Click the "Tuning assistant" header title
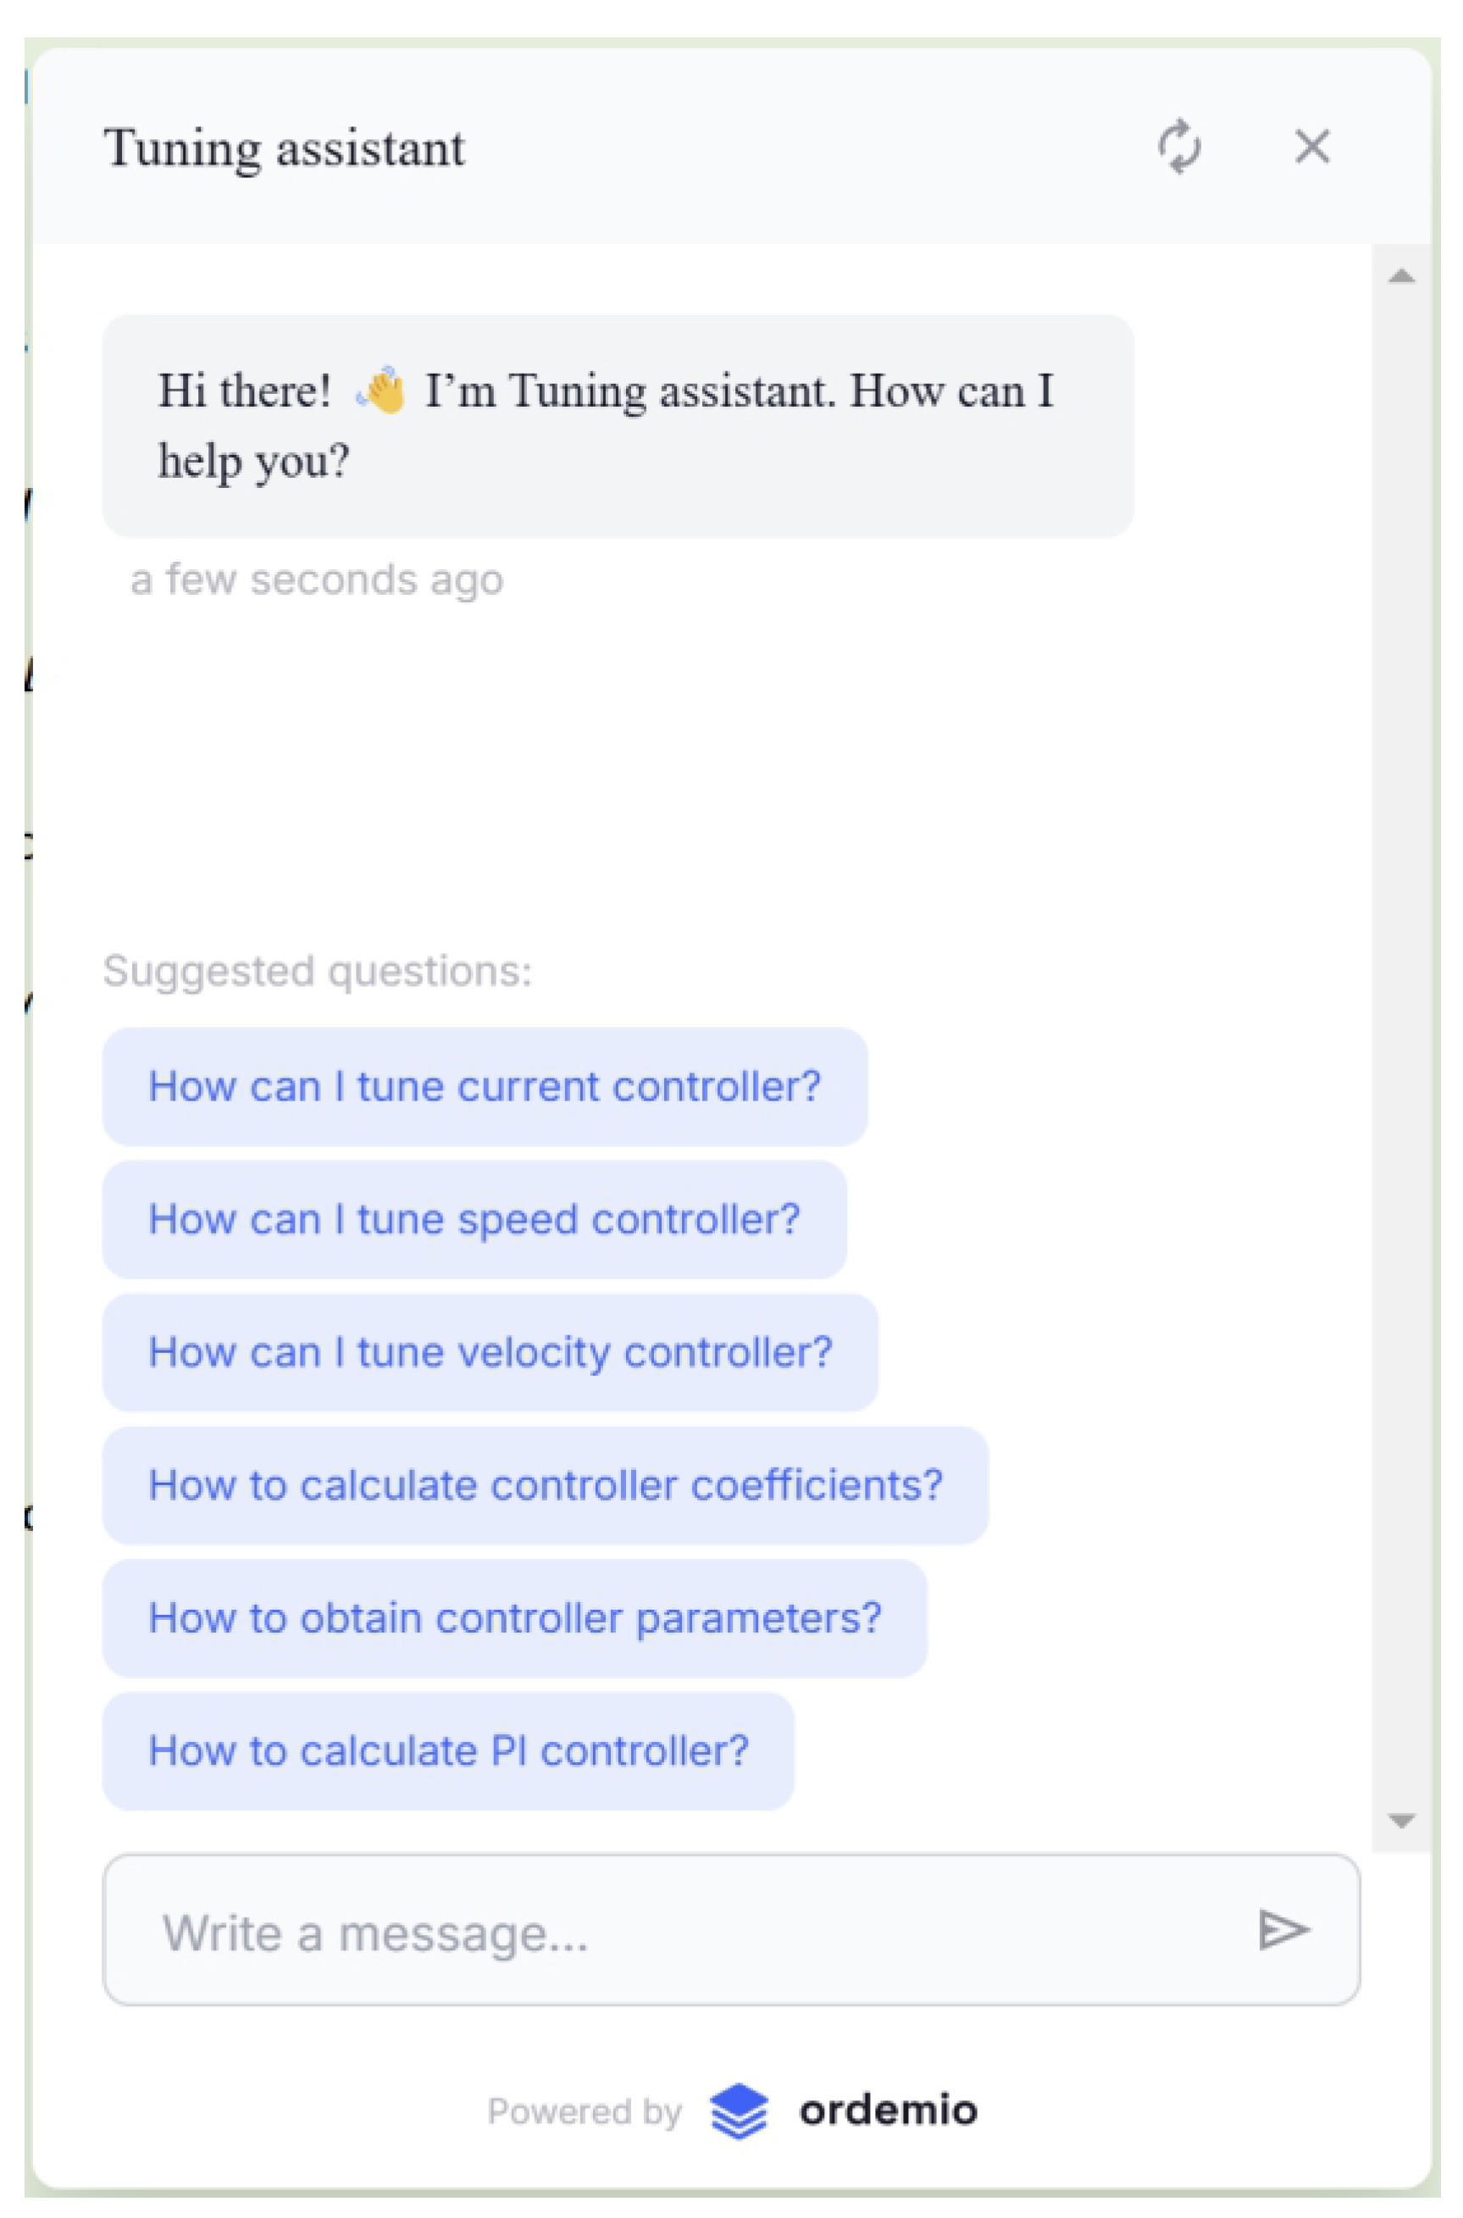This screenshot has width=1463, height=2218. [x=284, y=147]
